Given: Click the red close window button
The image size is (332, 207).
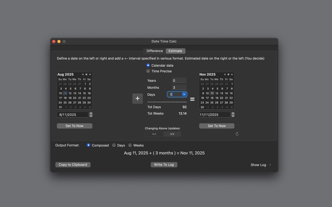Looking at the screenshot, I should [54, 41].
